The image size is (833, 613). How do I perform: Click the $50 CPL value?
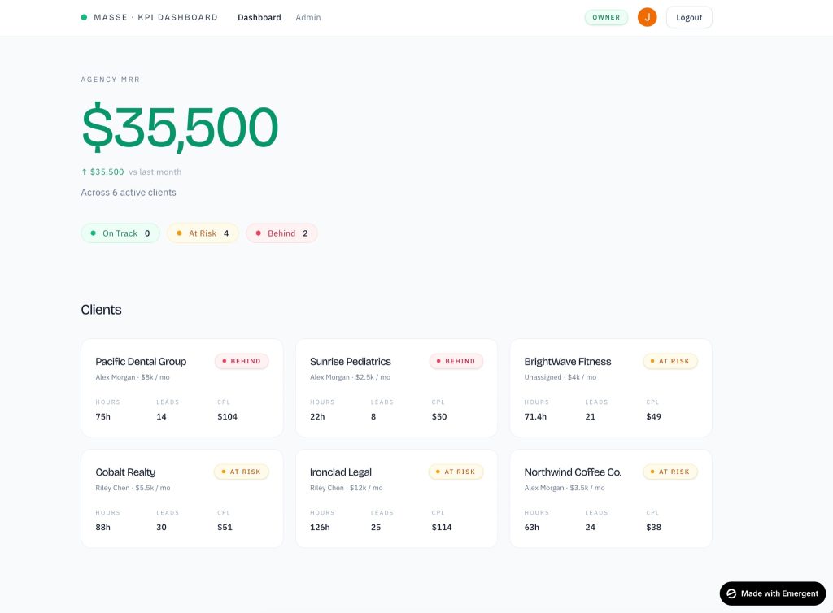(x=439, y=416)
